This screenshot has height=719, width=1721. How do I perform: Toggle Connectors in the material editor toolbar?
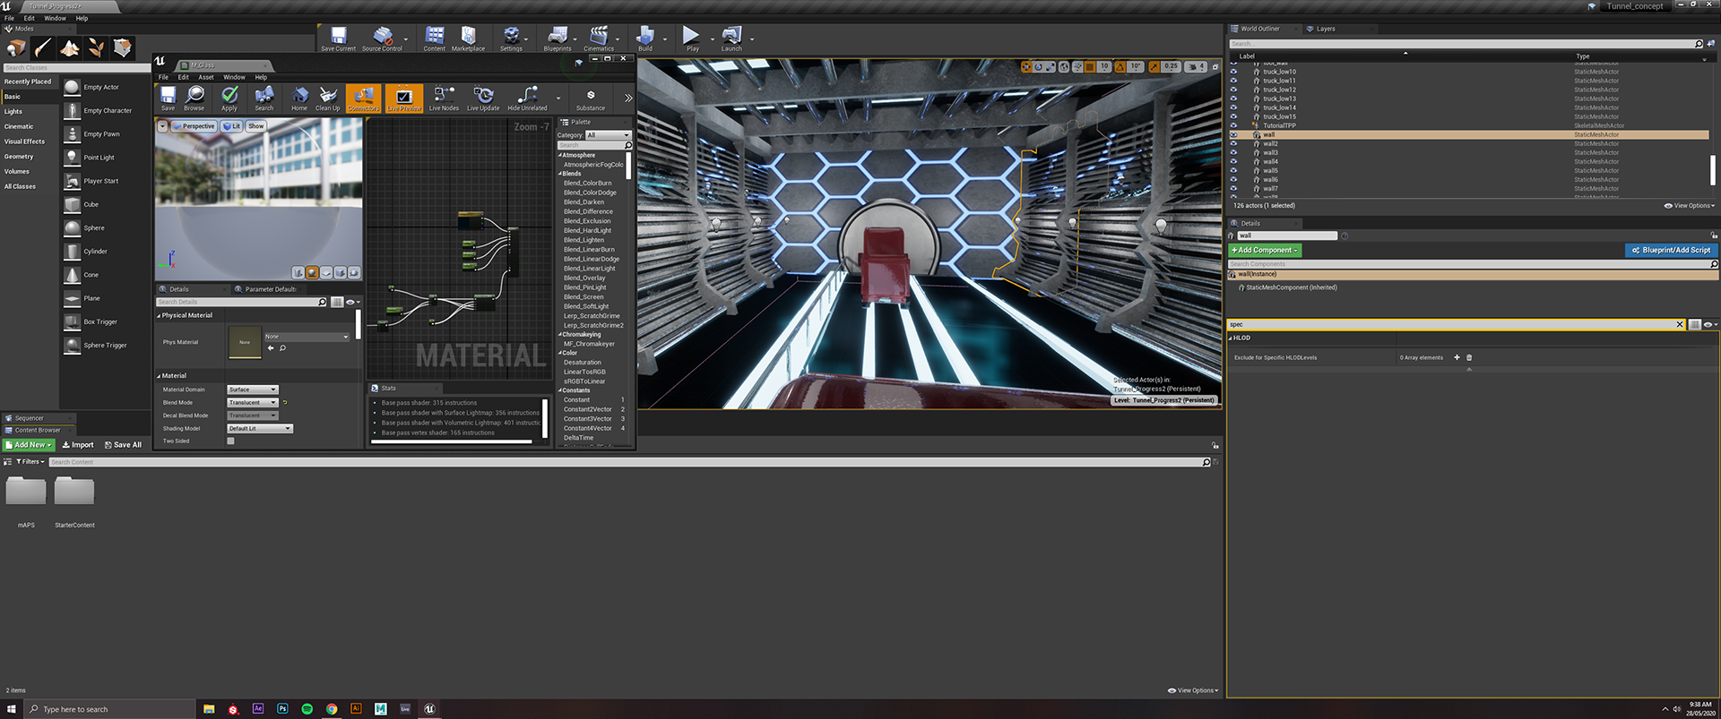pyautogui.click(x=364, y=98)
